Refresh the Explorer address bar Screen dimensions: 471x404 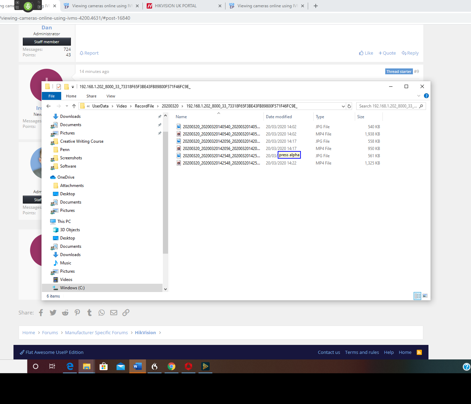[349, 106]
